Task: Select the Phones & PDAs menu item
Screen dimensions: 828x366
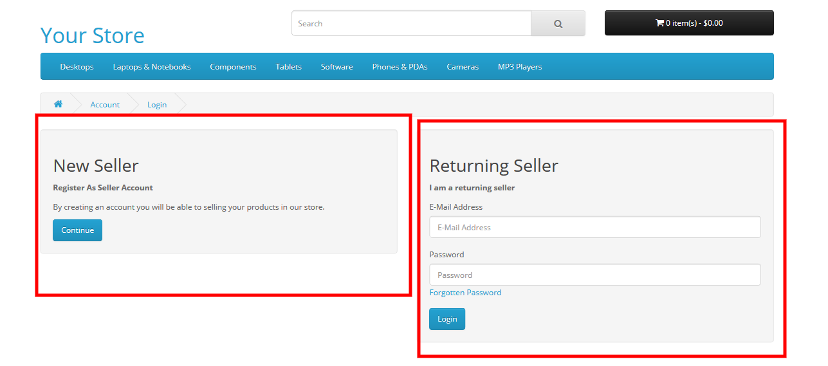Action: 400,67
